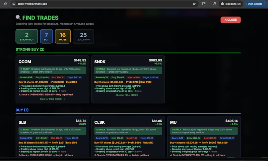Open the browser three-dot menu
The width and height of the screenshot is (268, 161).
pyautogui.click(x=265, y=4)
